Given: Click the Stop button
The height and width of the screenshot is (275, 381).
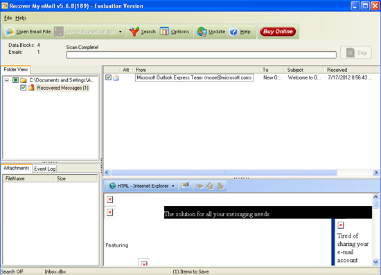Looking at the screenshot, I should coord(356,53).
